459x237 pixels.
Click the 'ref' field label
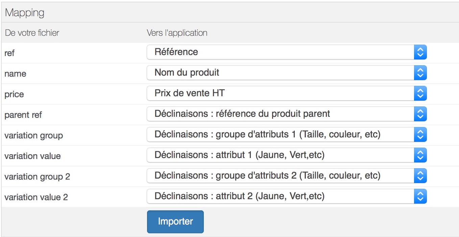[x=9, y=53]
